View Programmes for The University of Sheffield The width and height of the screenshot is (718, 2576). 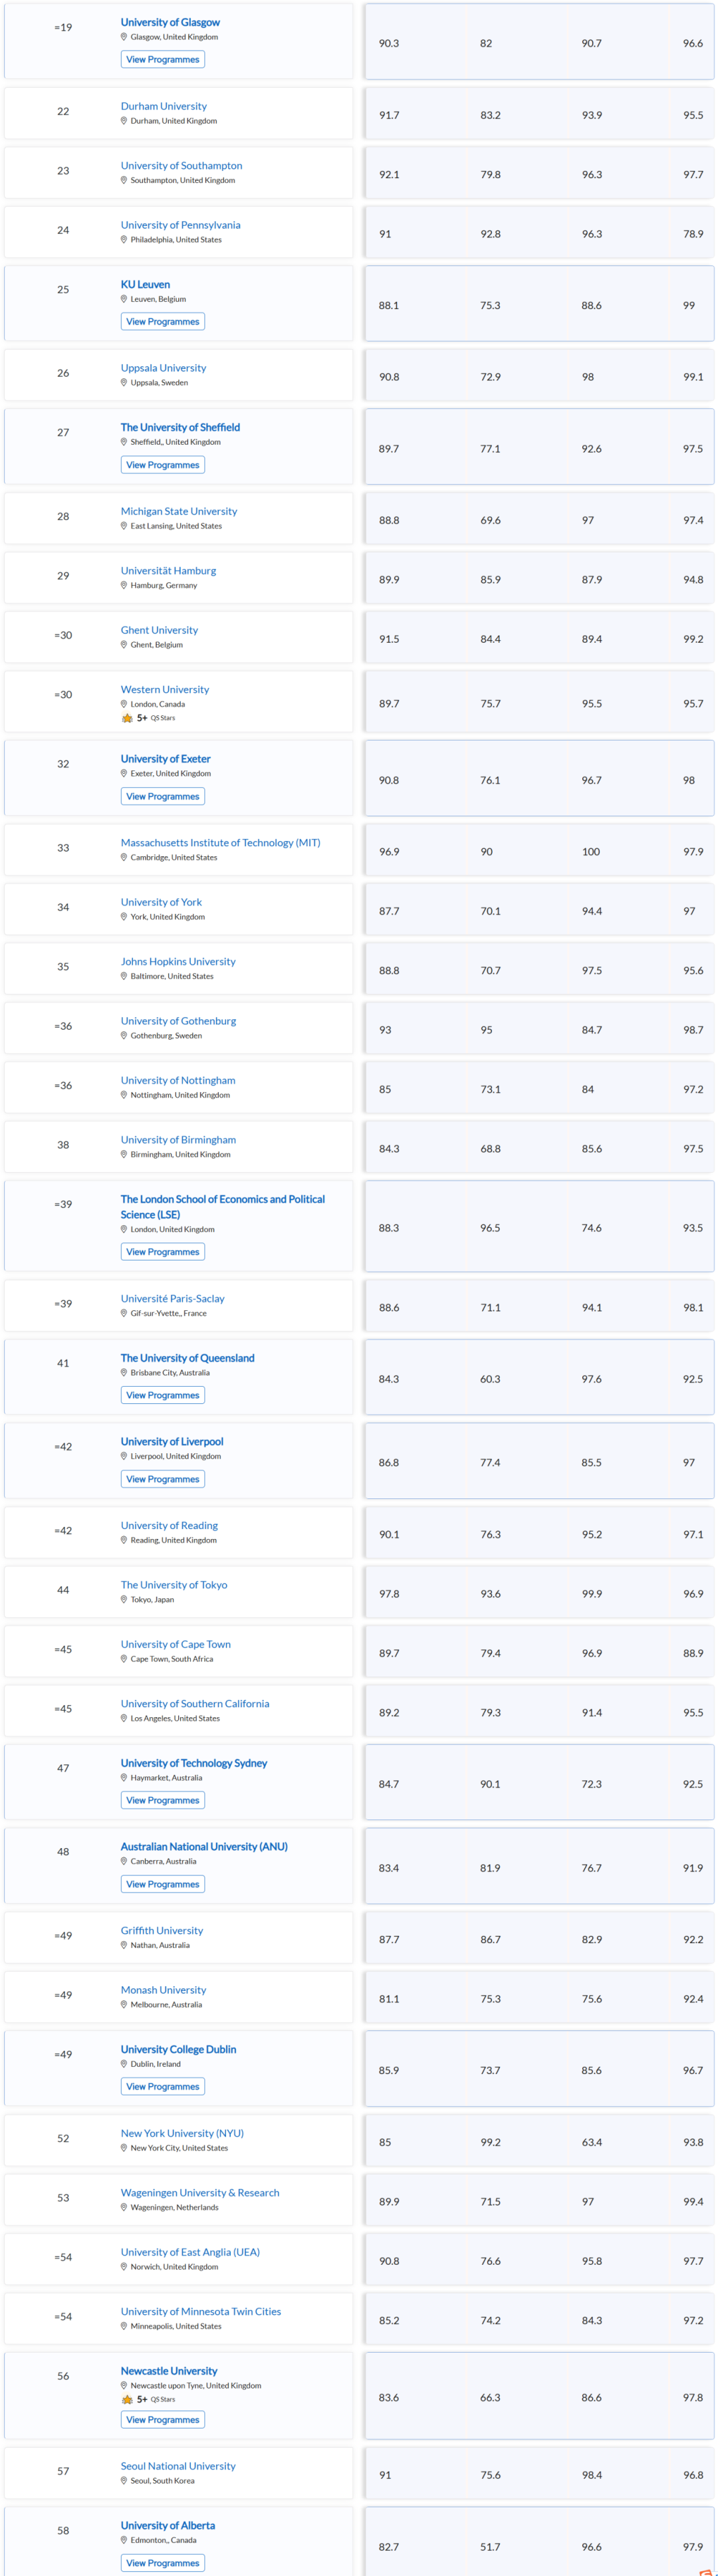point(163,465)
